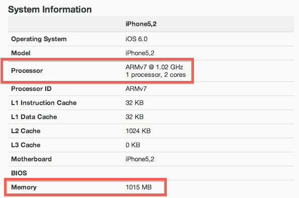Click the Memory row label

(x=24, y=187)
